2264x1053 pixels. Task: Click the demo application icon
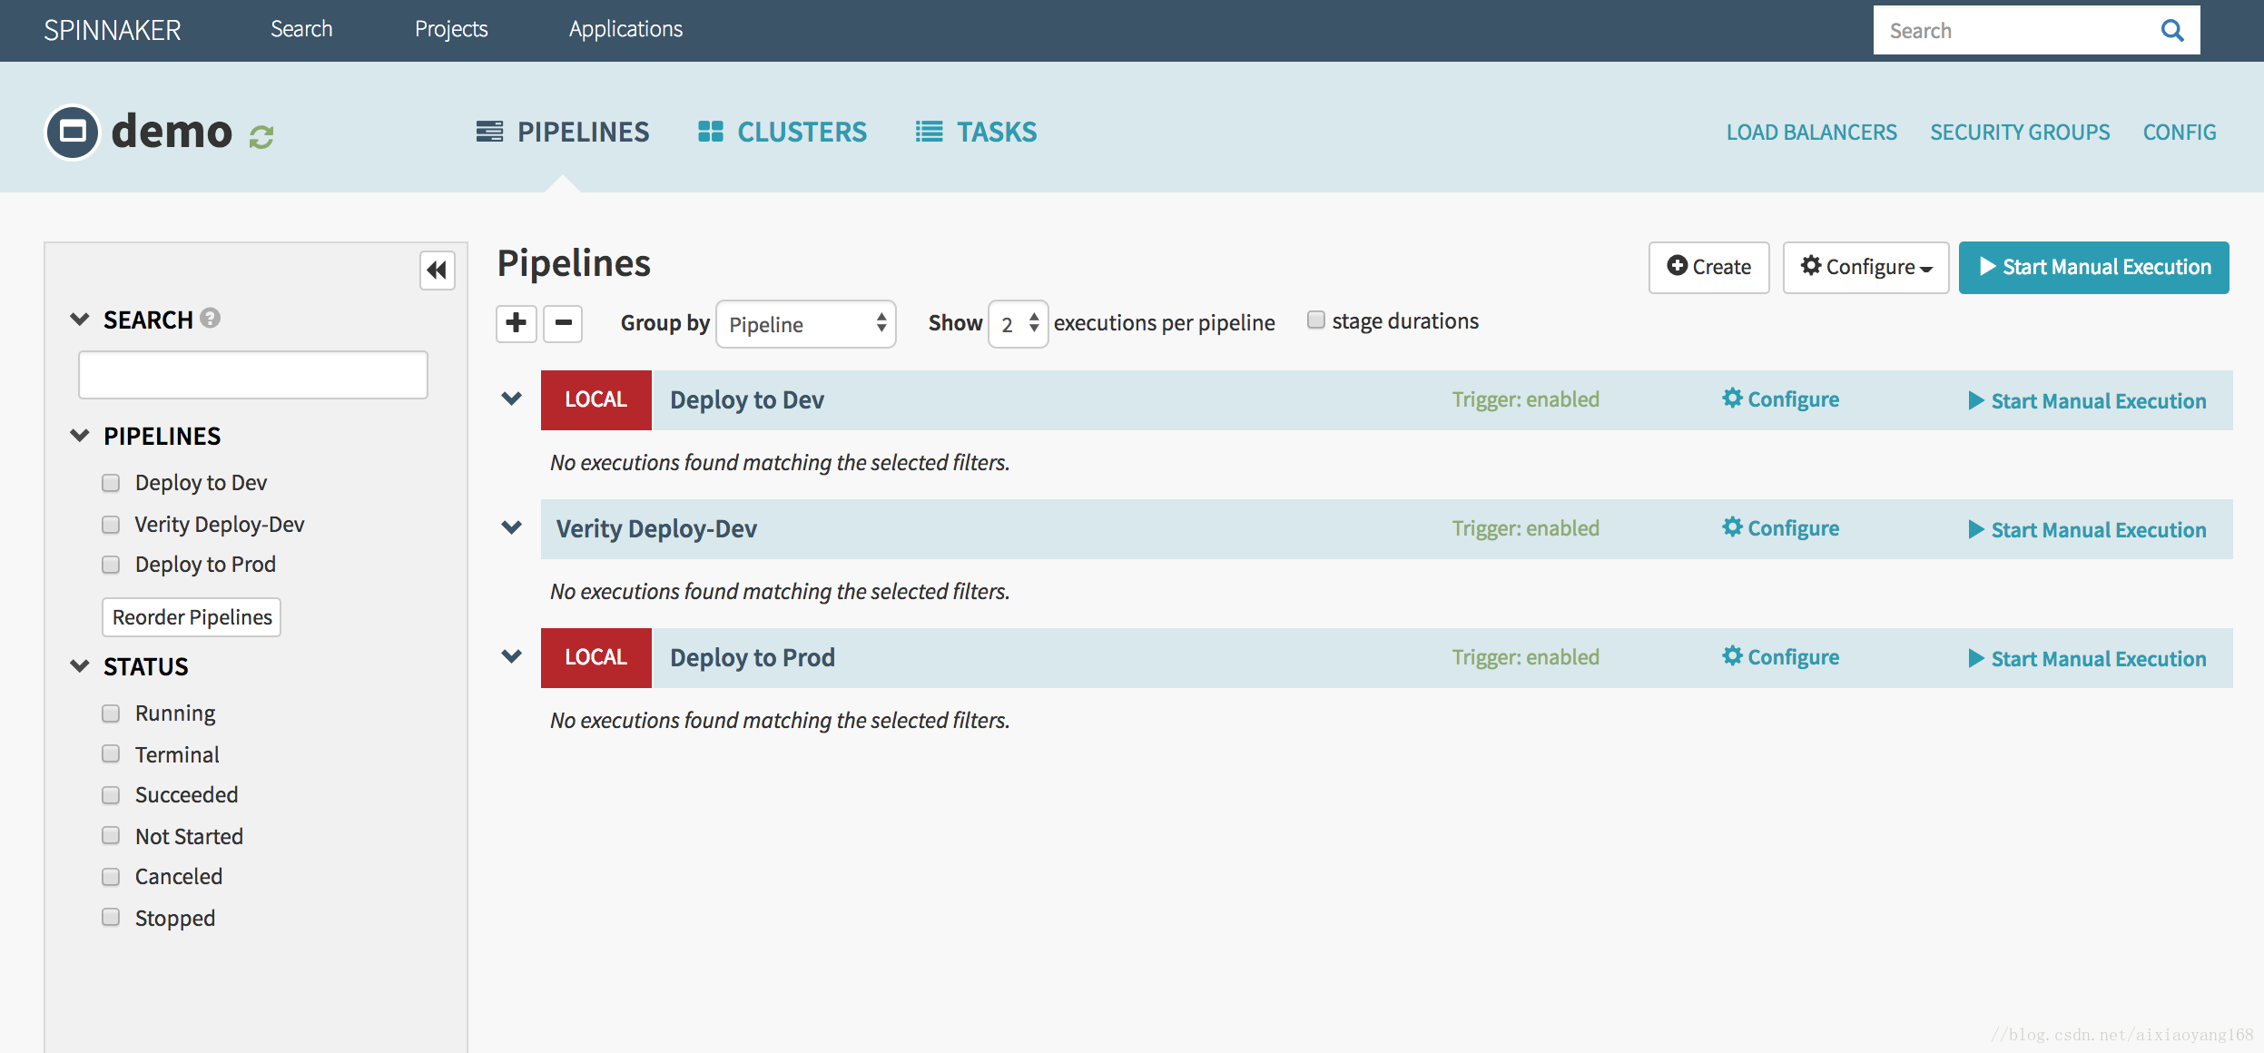[x=73, y=133]
